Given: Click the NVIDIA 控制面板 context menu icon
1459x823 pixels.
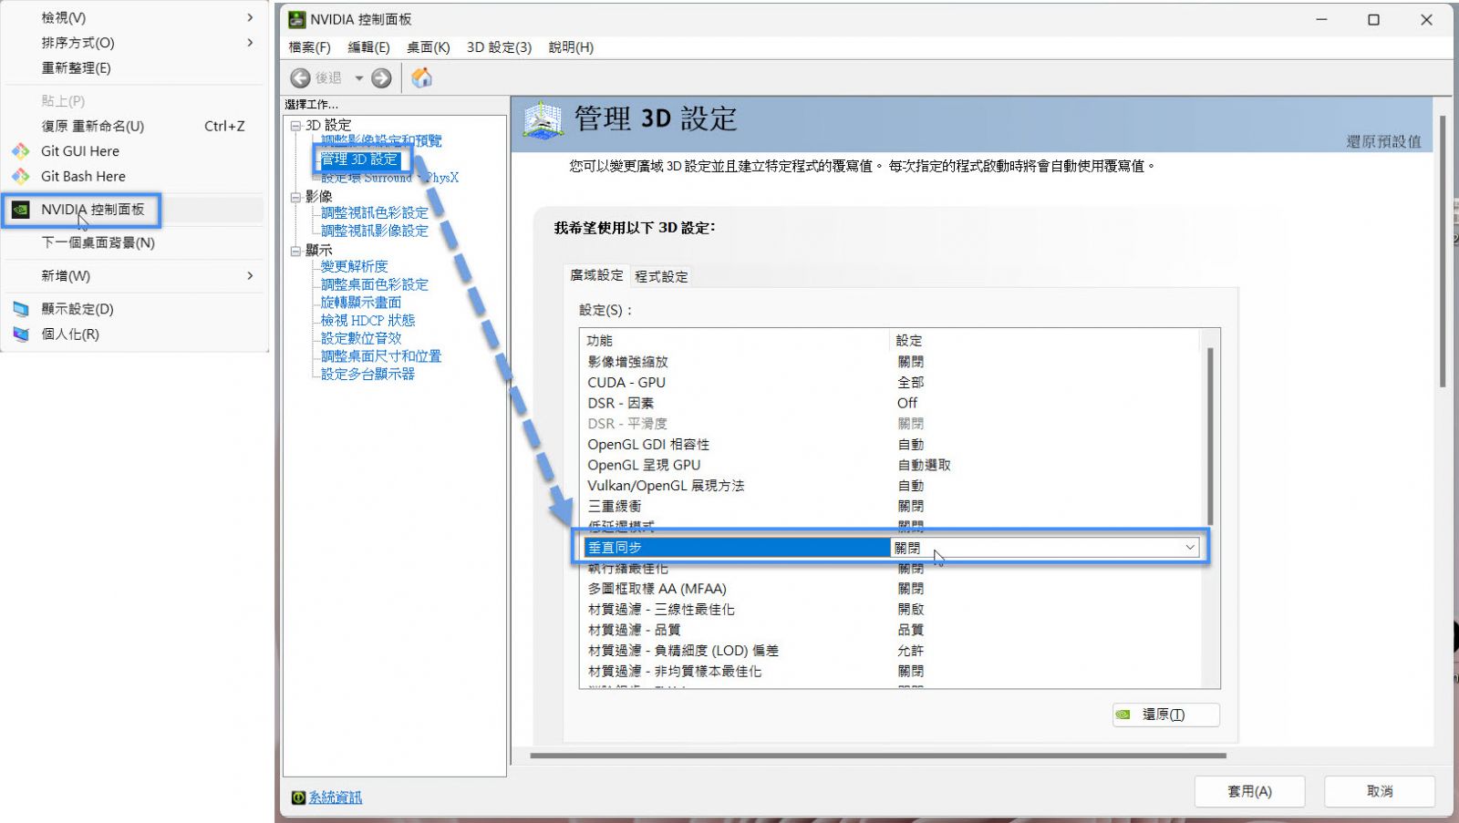Looking at the screenshot, I should tap(21, 210).
